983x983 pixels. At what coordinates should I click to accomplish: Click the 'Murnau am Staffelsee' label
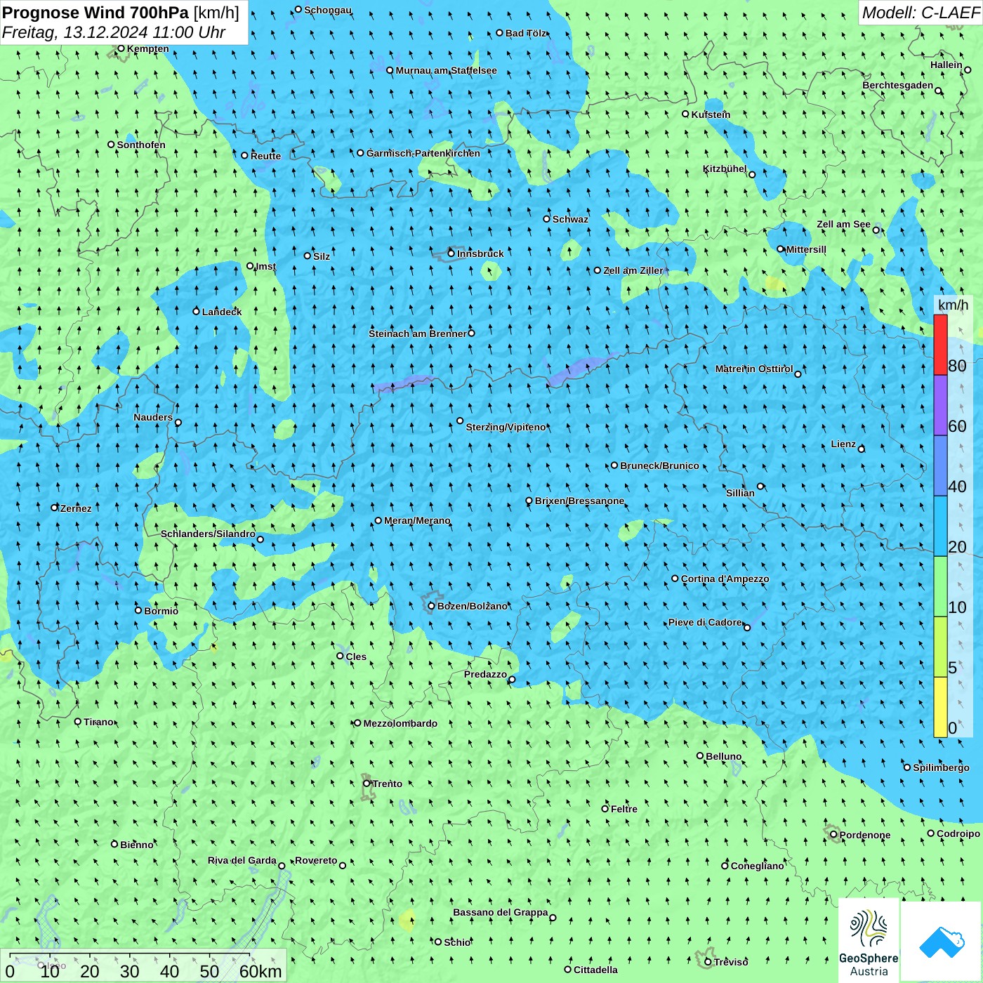pos(447,70)
